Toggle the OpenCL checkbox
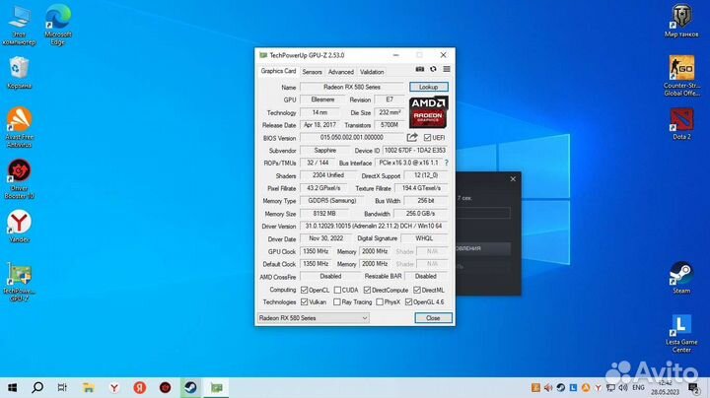Viewport: 710px width, 398px height. click(305, 290)
